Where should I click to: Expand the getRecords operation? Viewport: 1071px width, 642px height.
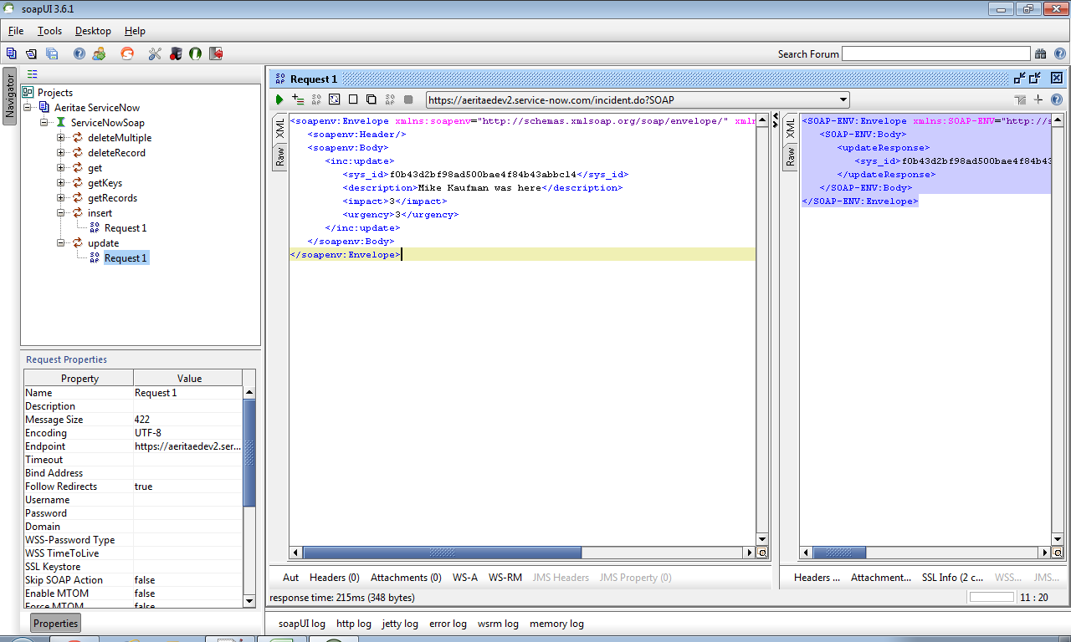pyautogui.click(x=61, y=198)
